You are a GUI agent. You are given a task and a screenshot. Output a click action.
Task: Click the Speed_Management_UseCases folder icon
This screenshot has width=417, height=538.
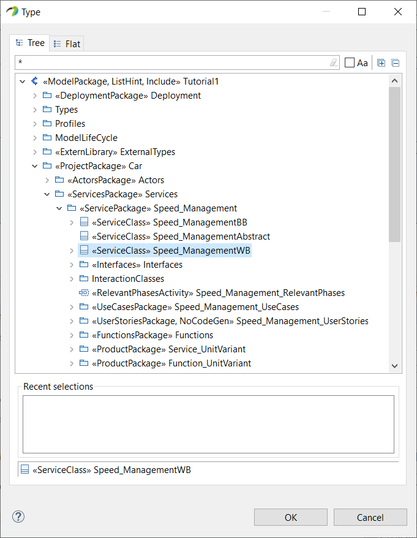pyautogui.click(x=84, y=306)
